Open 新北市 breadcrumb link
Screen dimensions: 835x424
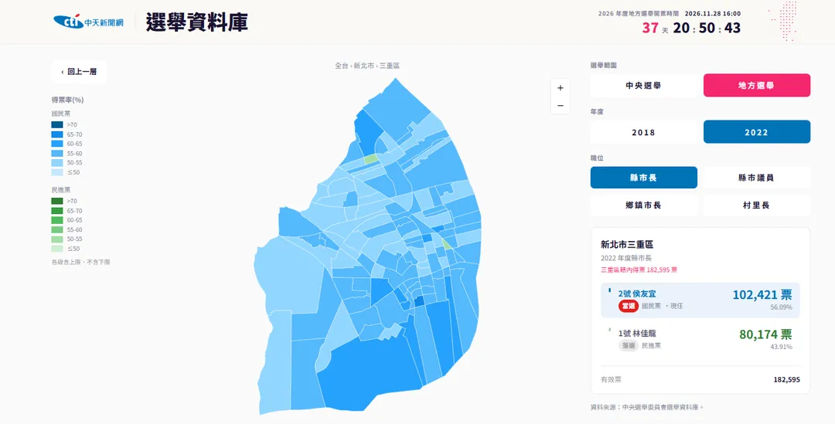[x=363, y=66]
